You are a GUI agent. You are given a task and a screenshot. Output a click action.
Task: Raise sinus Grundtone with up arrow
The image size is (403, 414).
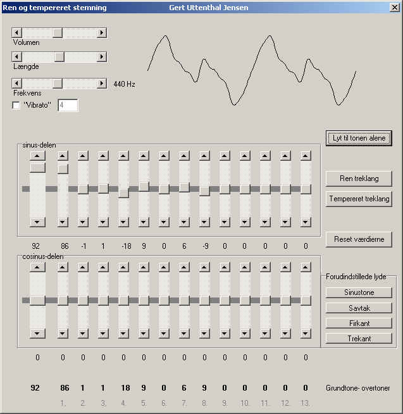click(37, 156)
